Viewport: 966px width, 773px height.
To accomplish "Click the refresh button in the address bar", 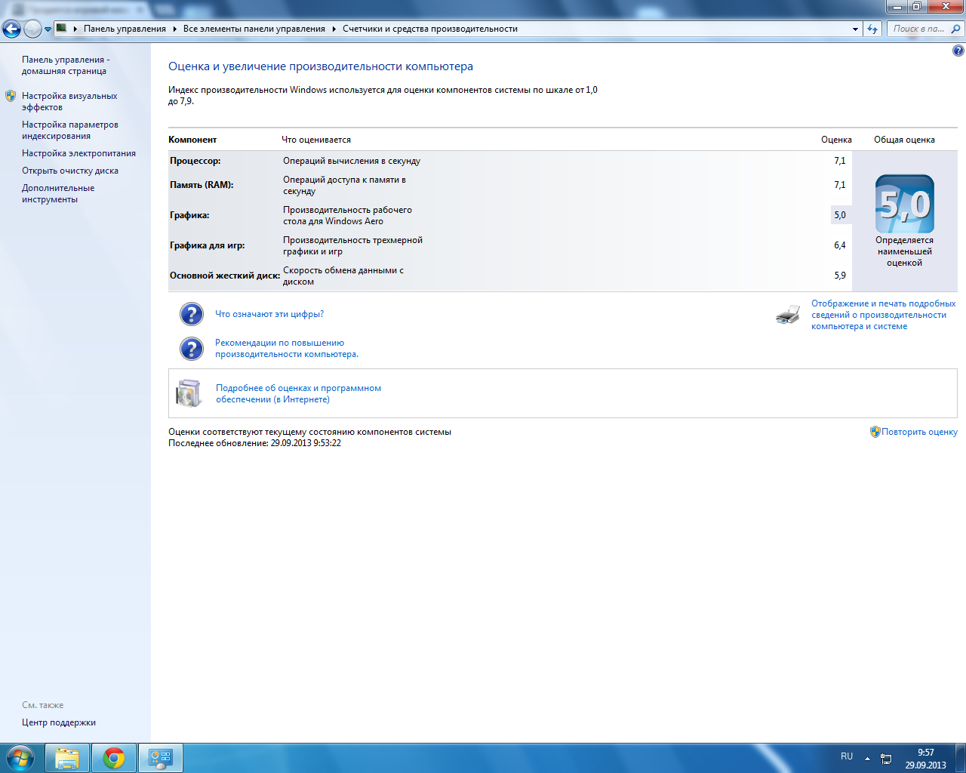I will [873, 29].
